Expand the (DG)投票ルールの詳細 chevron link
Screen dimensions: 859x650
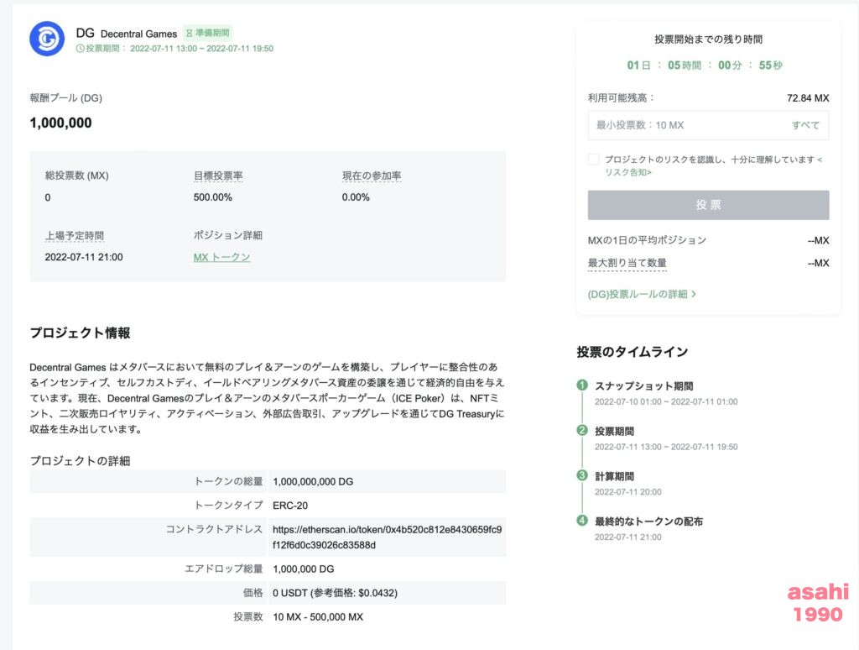642,294
